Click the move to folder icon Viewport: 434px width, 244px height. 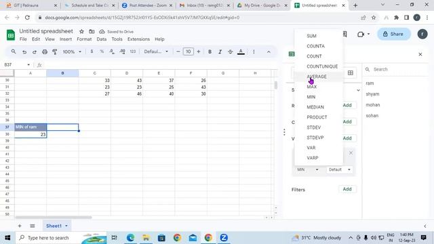pyautogui.click(x=92, y=32)
